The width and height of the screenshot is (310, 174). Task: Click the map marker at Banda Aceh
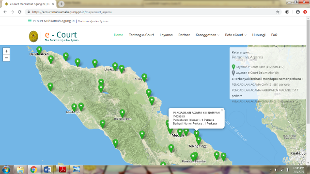point(39,50)
